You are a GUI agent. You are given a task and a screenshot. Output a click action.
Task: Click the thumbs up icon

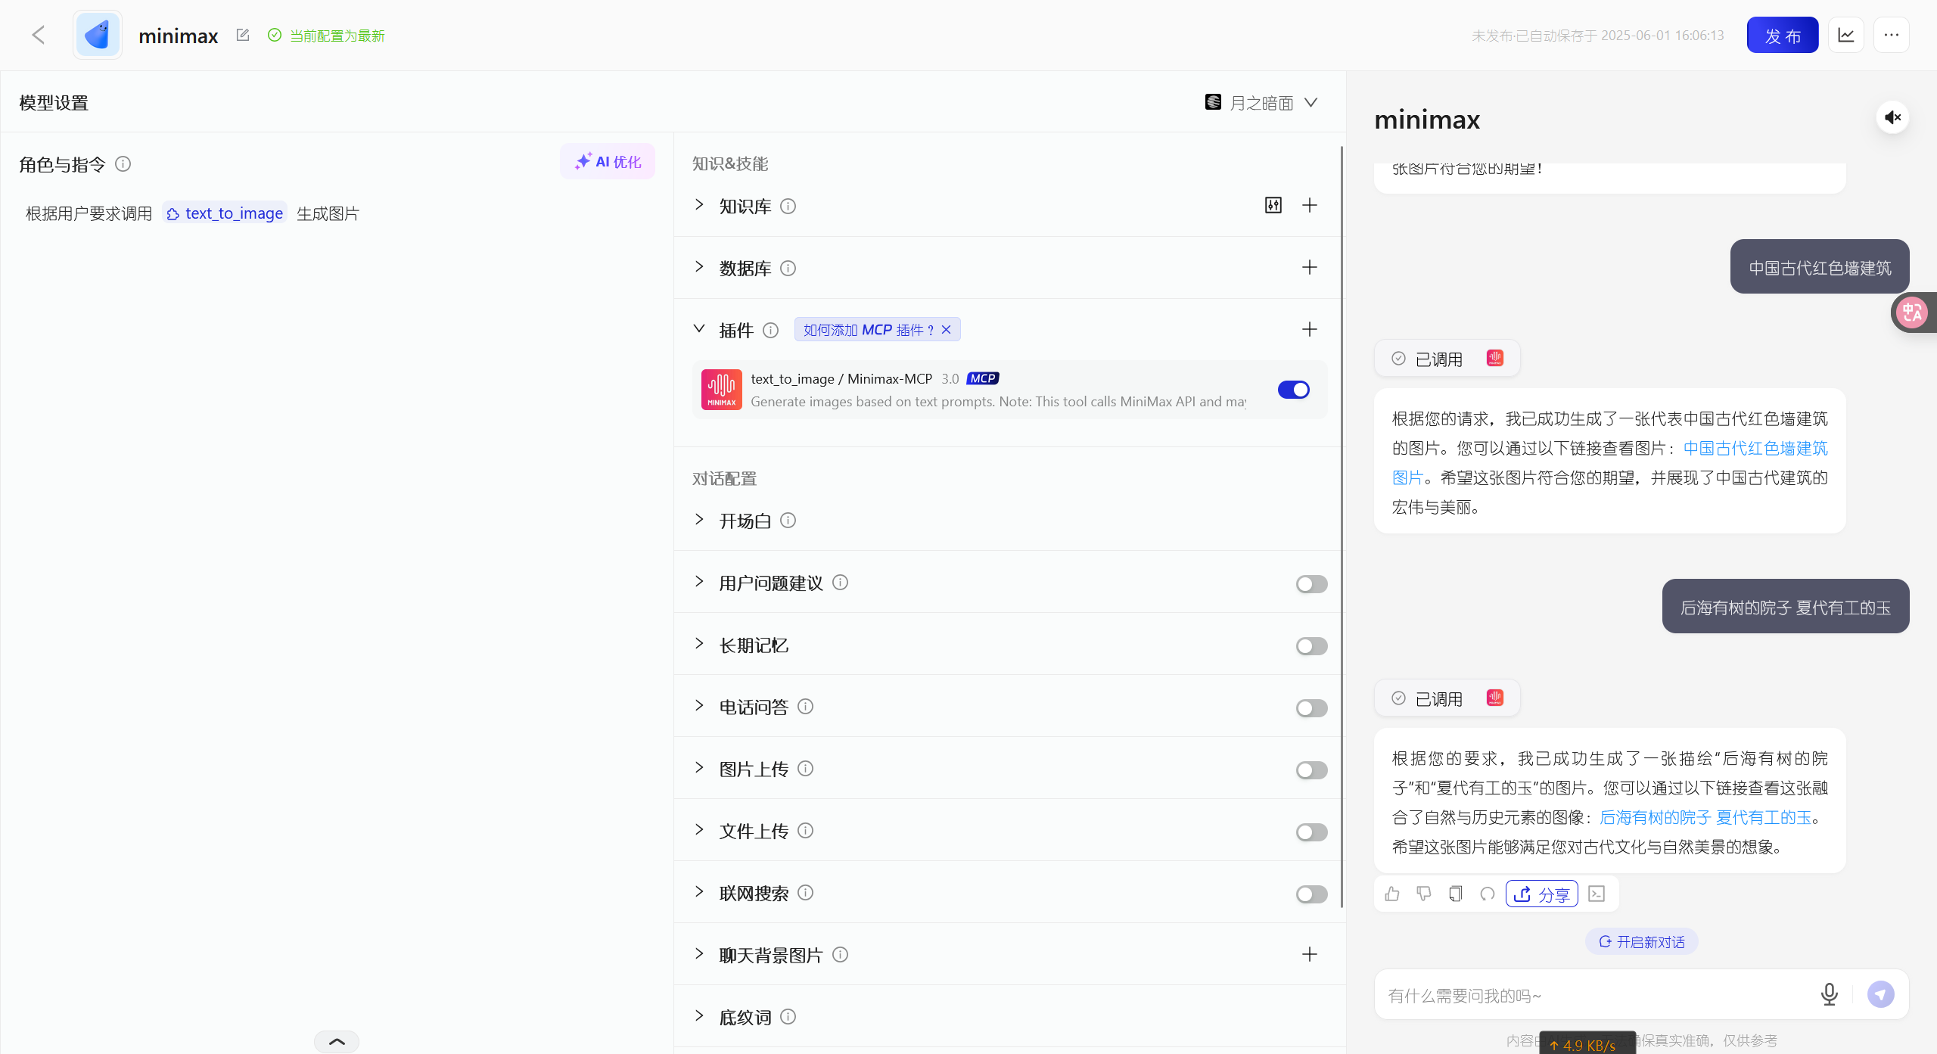[x=1391, y=894]
